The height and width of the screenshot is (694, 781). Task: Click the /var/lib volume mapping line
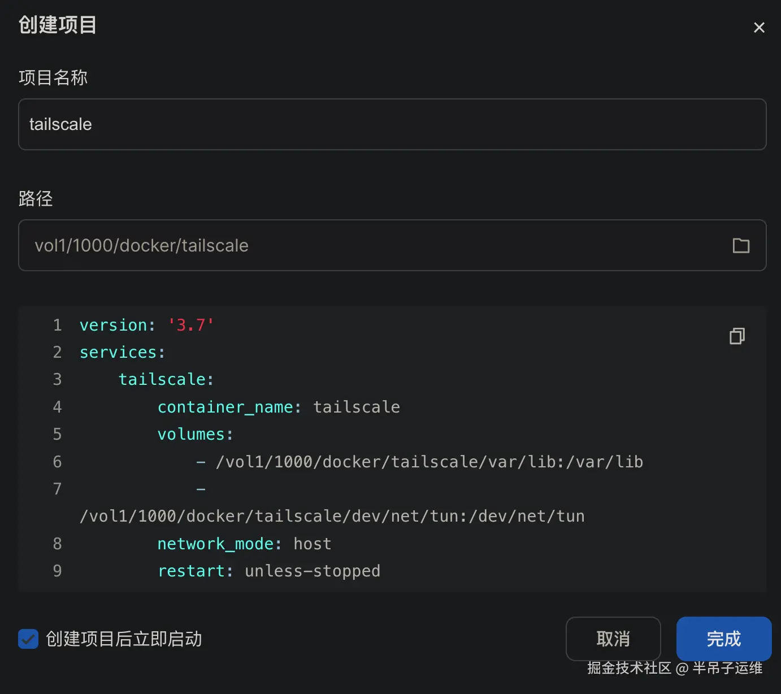[x=420, y=462]
